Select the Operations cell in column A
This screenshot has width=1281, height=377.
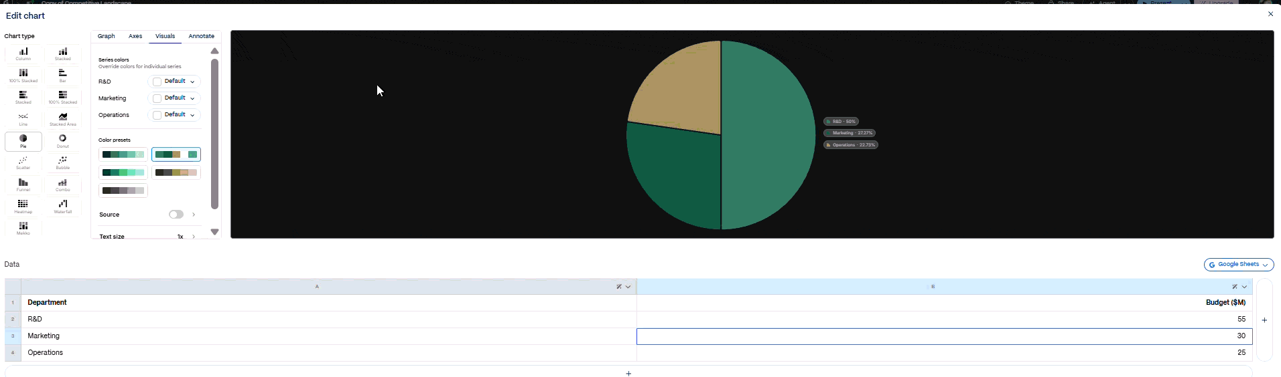coord(329,353)
